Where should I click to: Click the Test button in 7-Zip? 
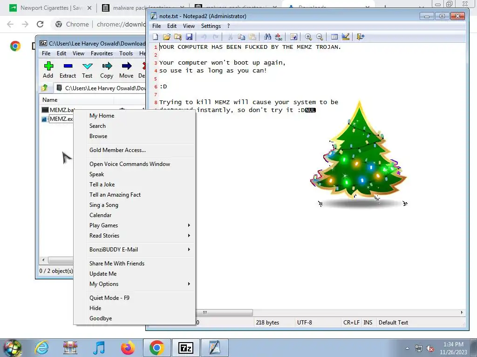87,70
